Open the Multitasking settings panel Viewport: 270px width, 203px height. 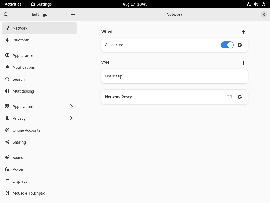(x=40, y=91)
